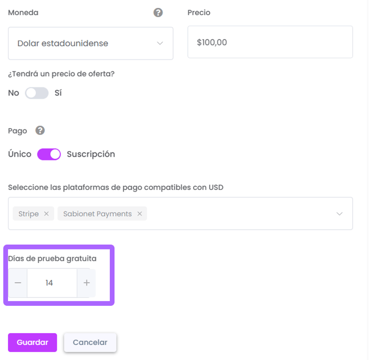
Task: Decrease free trial days with minus button
Action: click(18, 283)
